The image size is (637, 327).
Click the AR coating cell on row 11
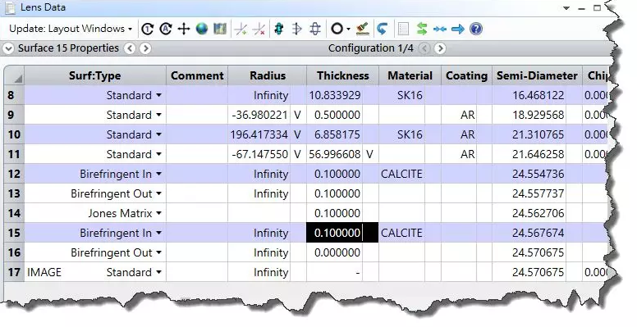pos(459,154)
